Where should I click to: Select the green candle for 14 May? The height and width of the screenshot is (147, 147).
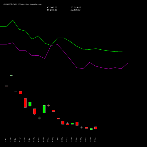(x=72, y=124)
